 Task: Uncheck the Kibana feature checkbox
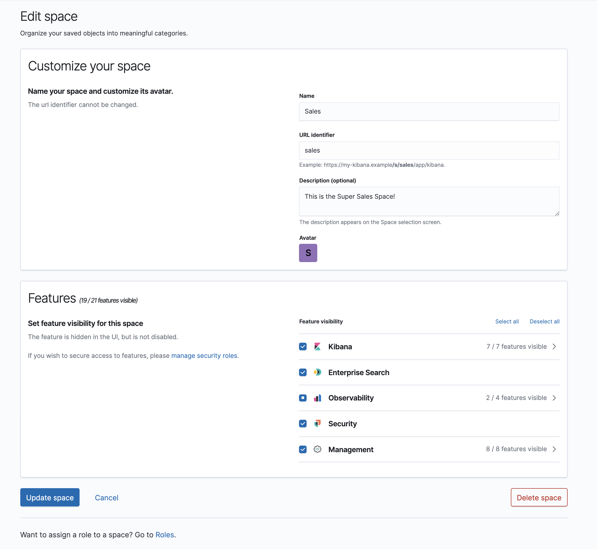303,346
